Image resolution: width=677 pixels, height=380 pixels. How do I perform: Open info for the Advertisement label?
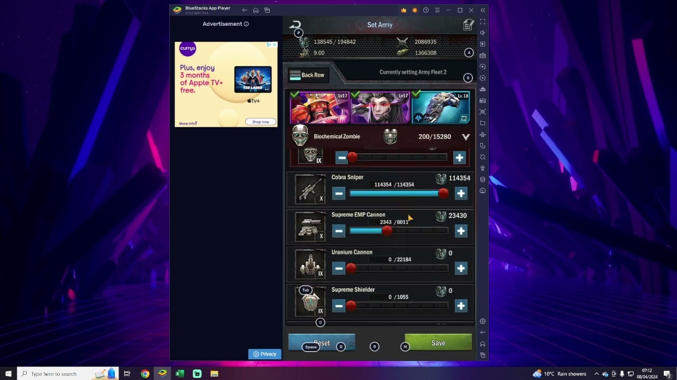[246, 24]
